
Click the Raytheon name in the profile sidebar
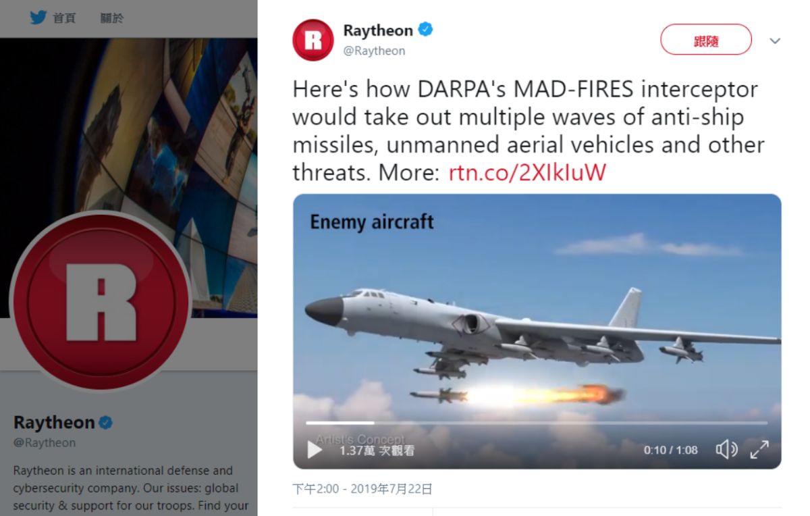(x=54, y=423)
